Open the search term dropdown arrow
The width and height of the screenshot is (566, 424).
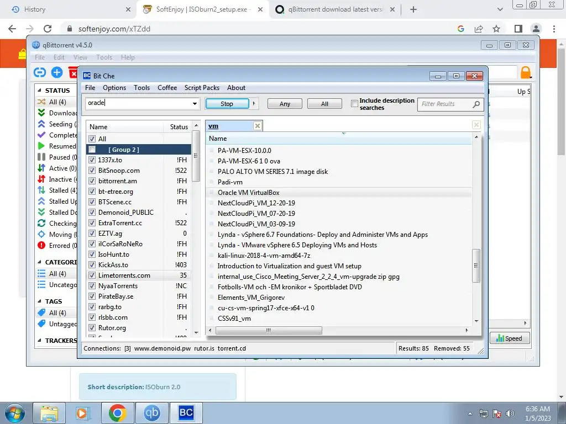[195, 104]
